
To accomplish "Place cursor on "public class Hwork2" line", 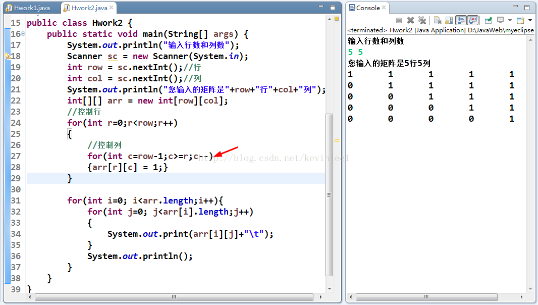I will pos(80,23).
